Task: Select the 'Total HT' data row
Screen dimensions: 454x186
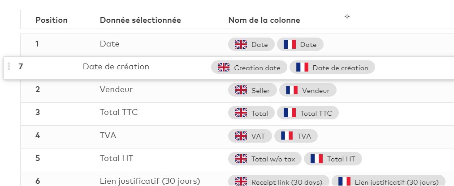Action: [237, 159]
